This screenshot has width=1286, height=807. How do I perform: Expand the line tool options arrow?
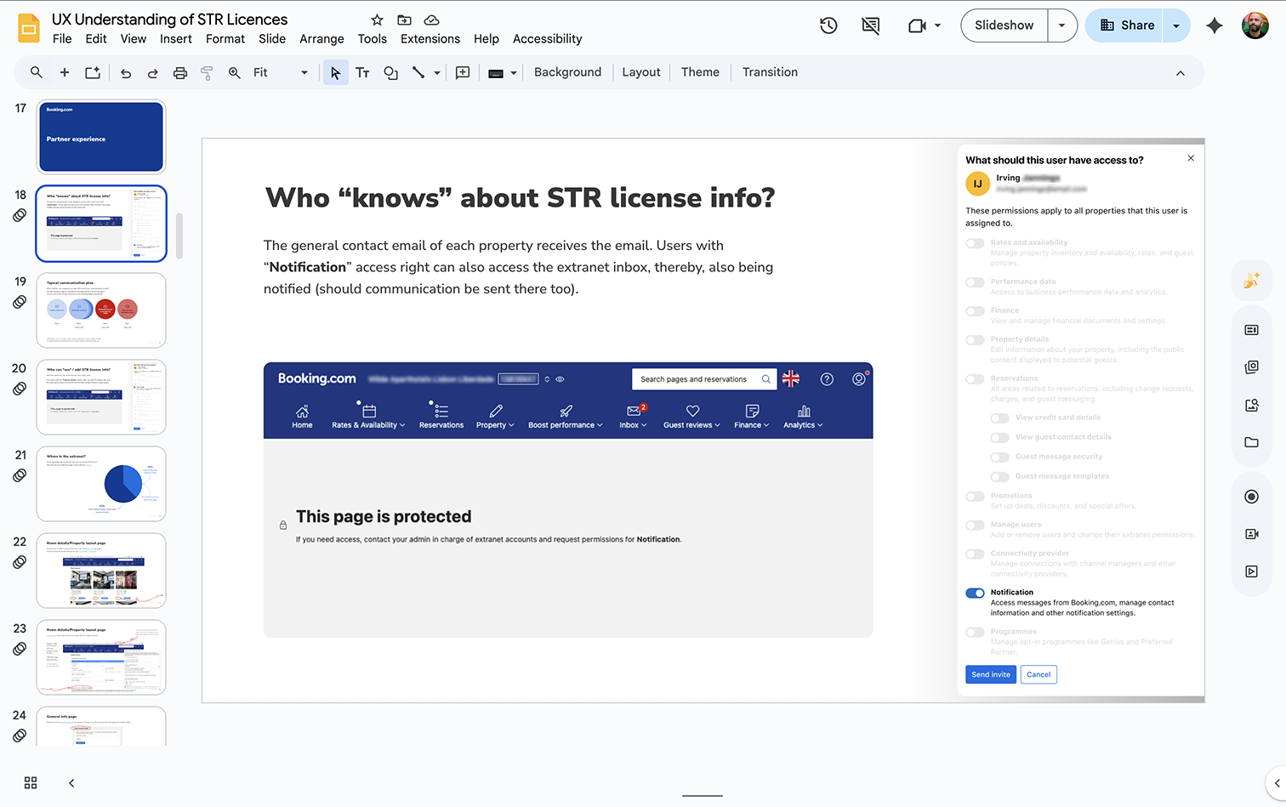[x=436, y=72]
